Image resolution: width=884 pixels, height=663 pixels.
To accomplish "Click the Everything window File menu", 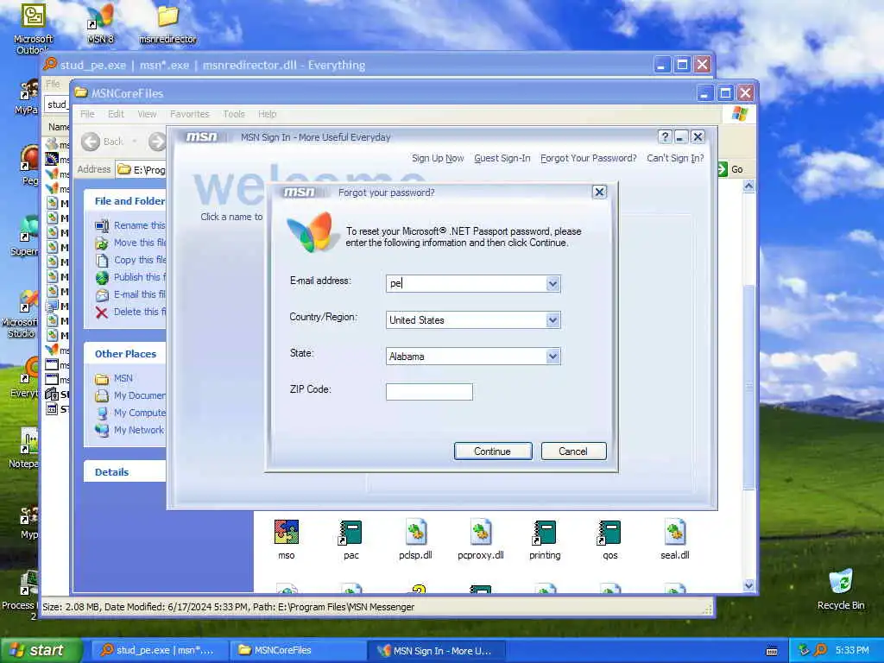I will coord(53,84).
